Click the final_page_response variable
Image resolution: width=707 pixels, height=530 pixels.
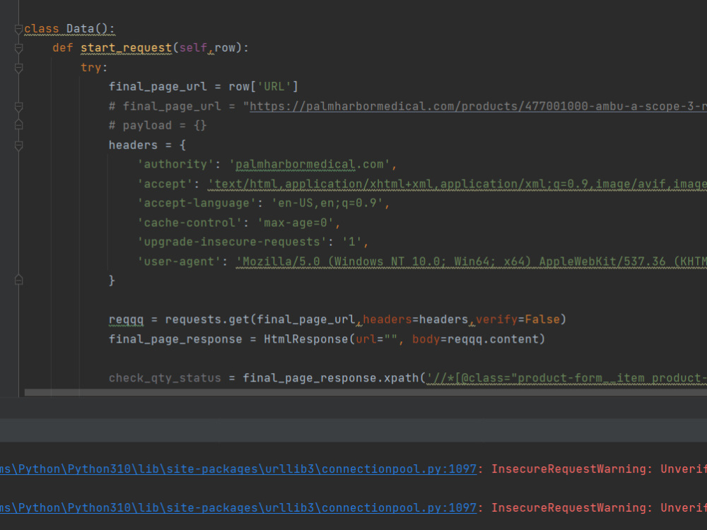pos(175,339)
